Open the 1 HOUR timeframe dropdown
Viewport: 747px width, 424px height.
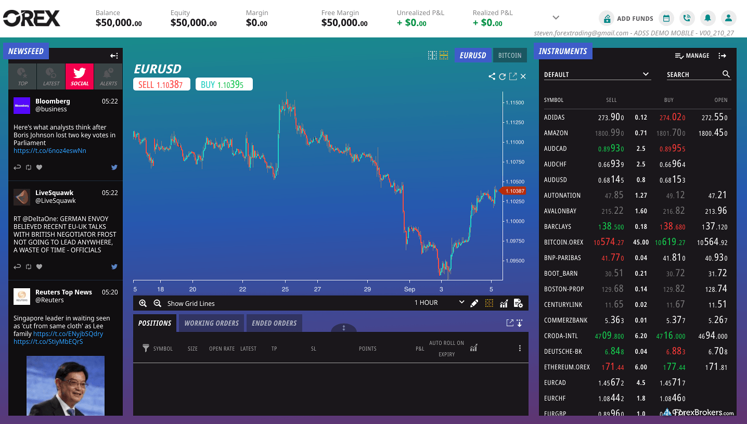click(439, 303)
